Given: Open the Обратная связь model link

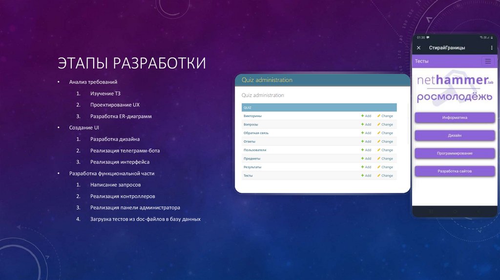Looking at the screenshot, I should click(256, 133).
